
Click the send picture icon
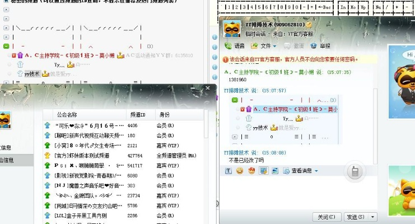pyautogui.click(x=275, y=171)
